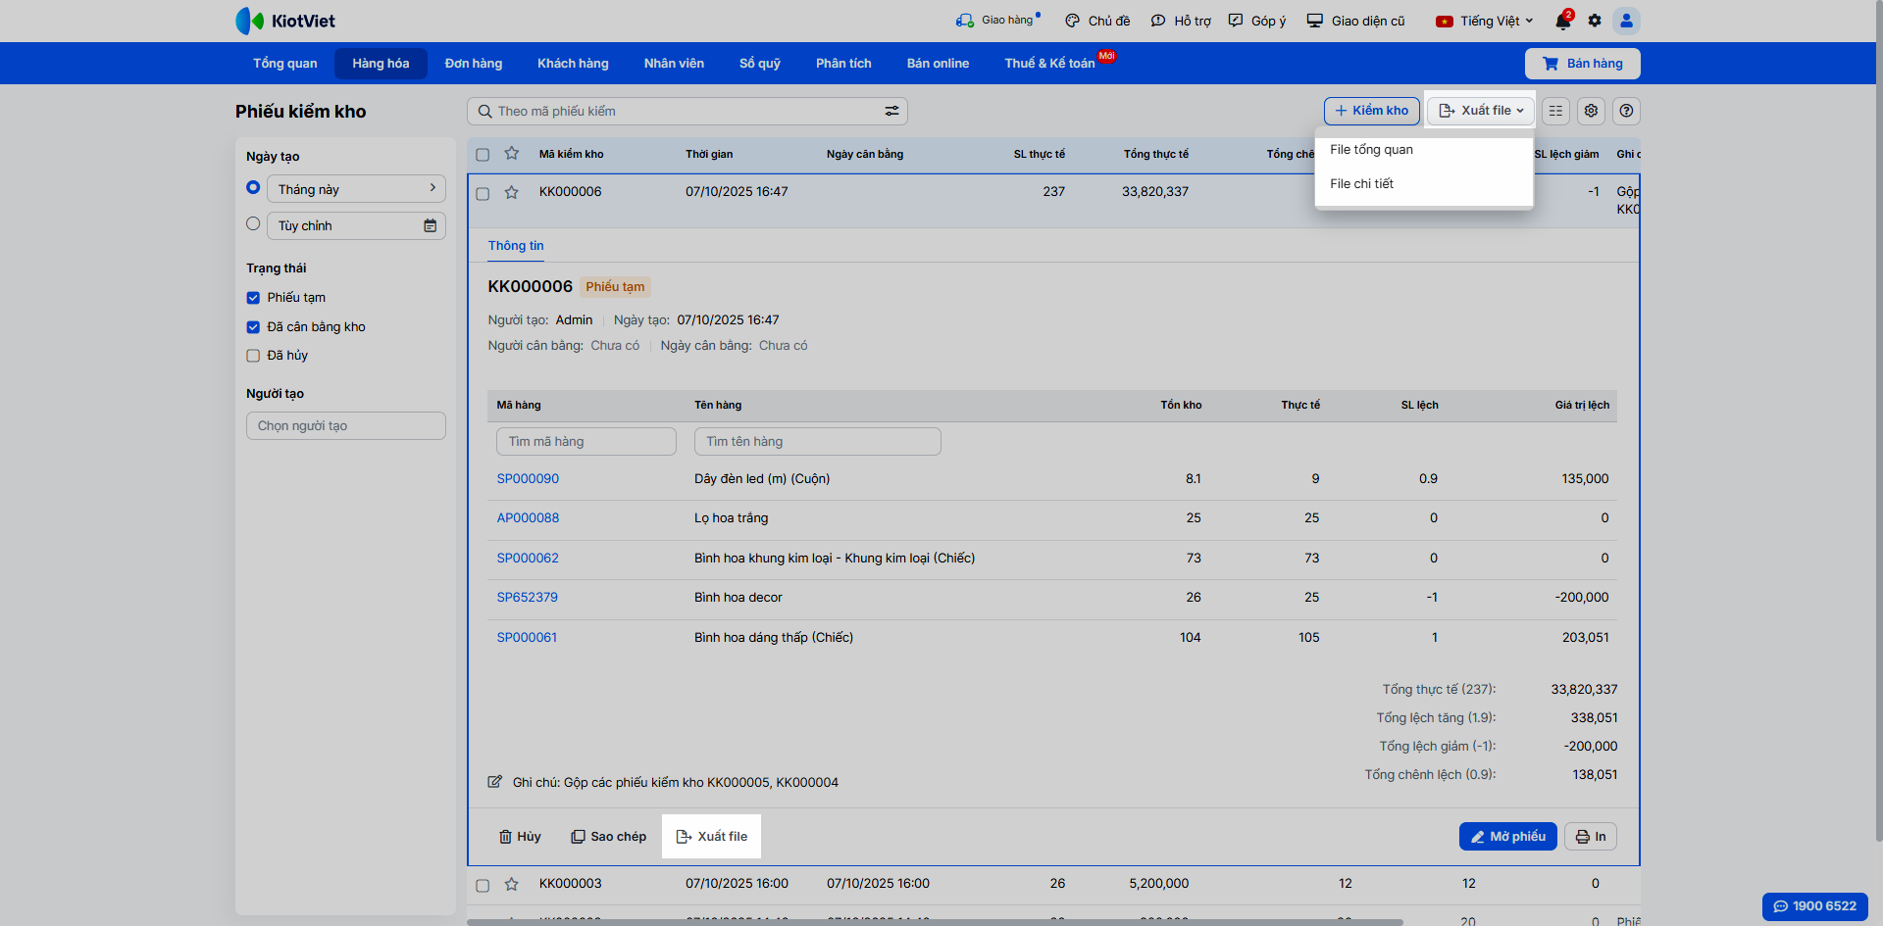Click the Mở phiếu button

[1507, 837]
